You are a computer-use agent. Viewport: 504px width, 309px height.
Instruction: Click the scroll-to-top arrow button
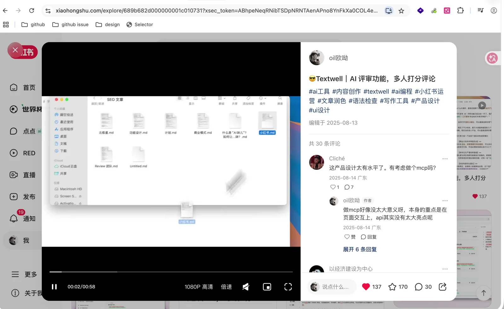coord(484,293)
